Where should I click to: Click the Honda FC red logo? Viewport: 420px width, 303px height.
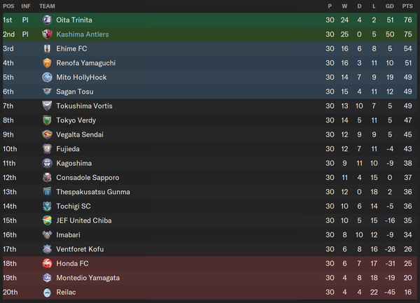[47, 263]
